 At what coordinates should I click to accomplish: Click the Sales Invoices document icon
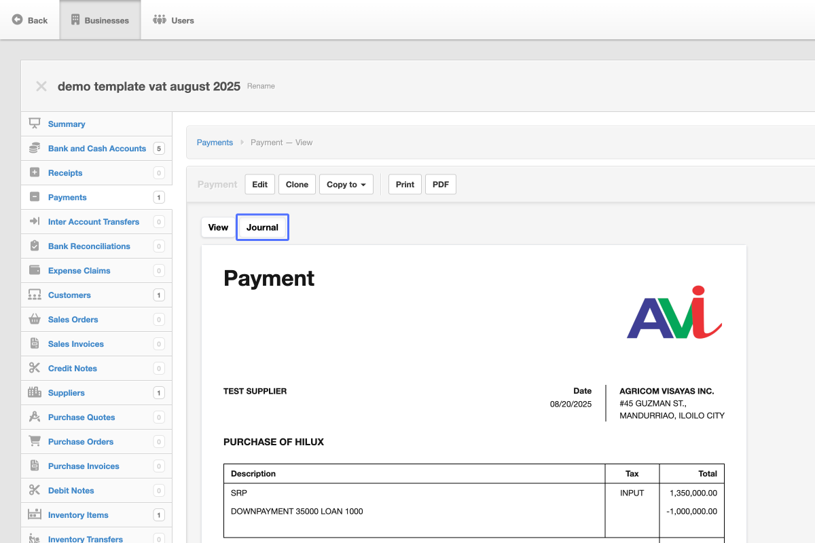35,343
